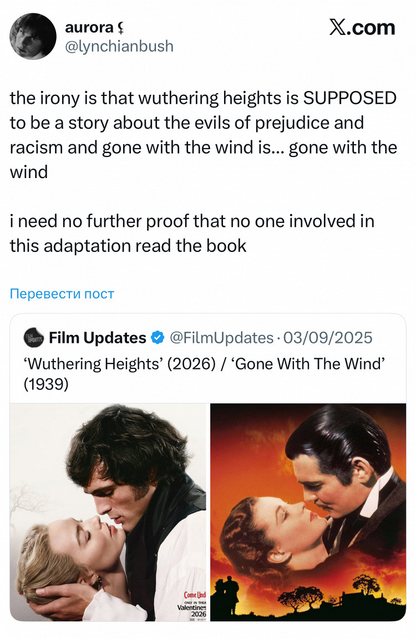Click the Film Updates display name
Screen dimensions: 416x639
coord(98,338)
